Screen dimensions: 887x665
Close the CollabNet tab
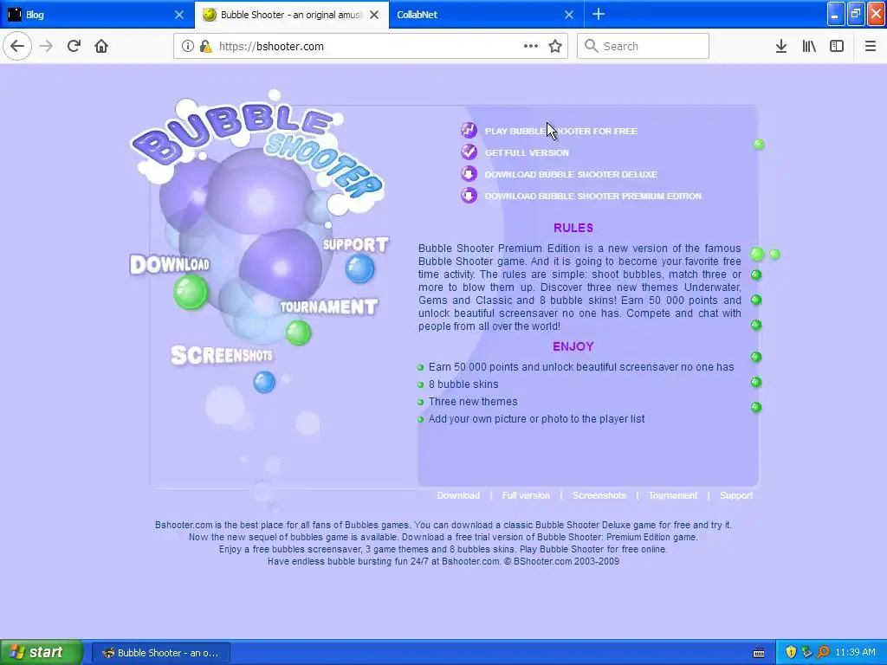pyautogui.click(x=569, y=15)
